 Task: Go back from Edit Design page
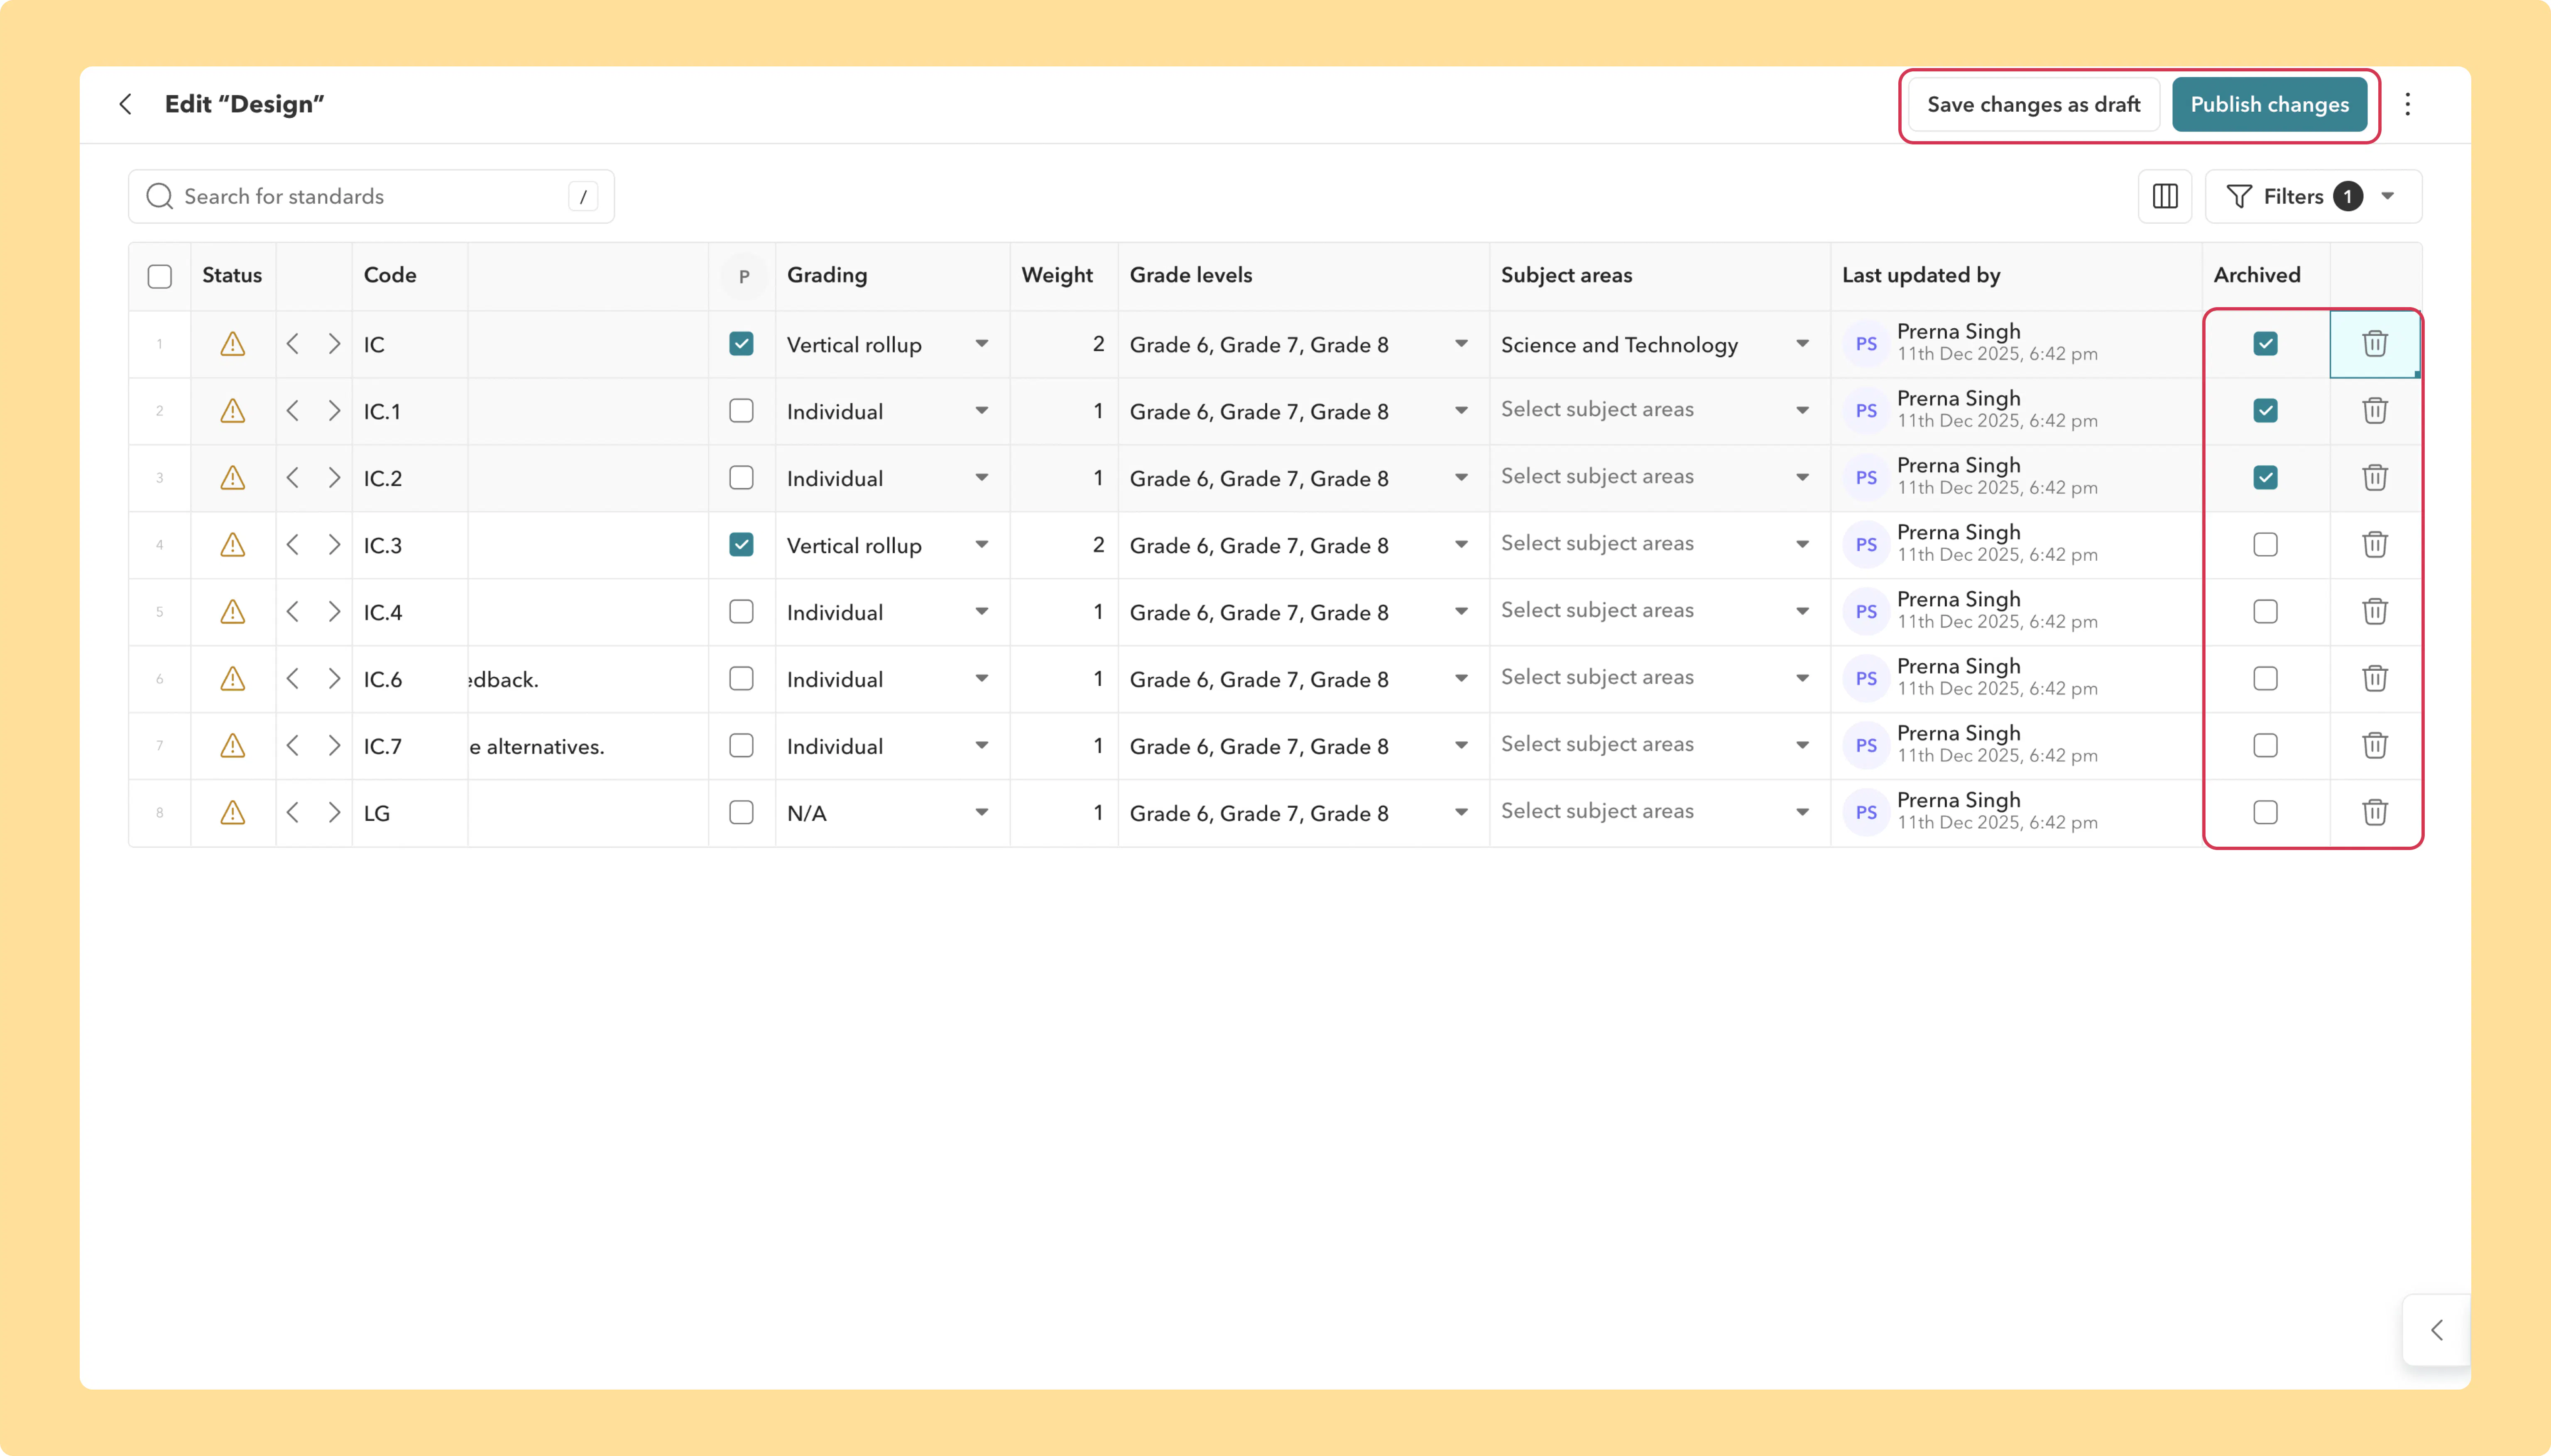(x=125, y=104)
